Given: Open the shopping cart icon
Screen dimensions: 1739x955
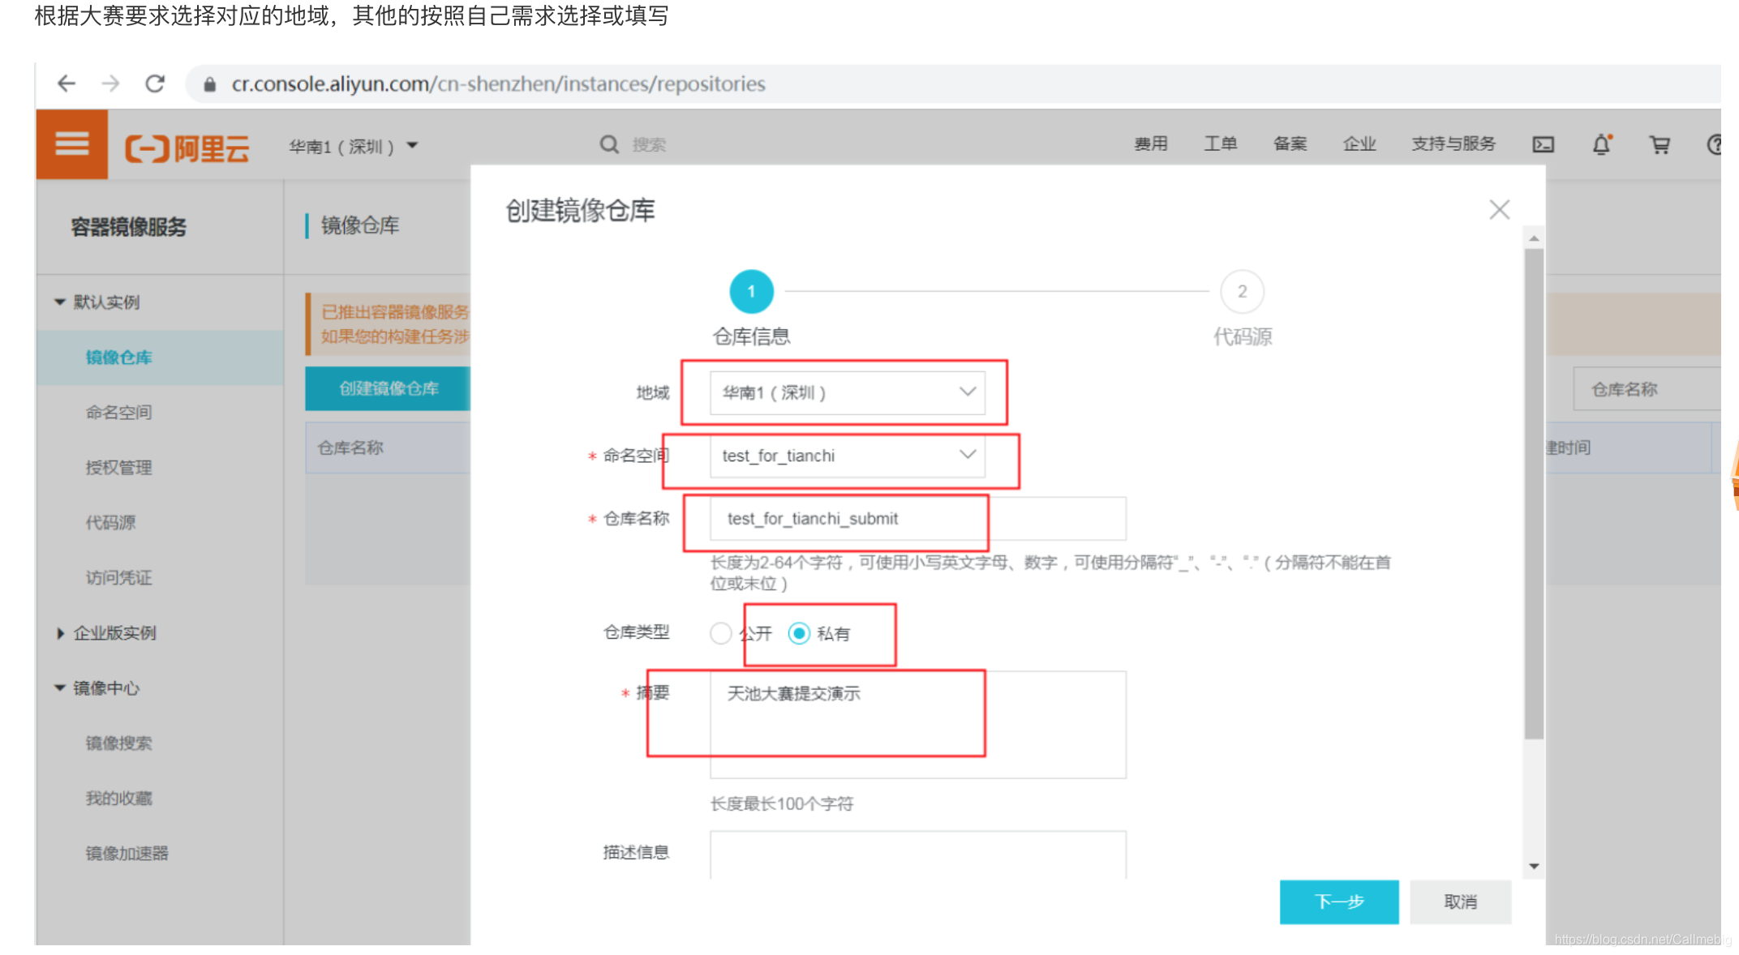Looking at the screenshot, I should (x=1659, y=144).
